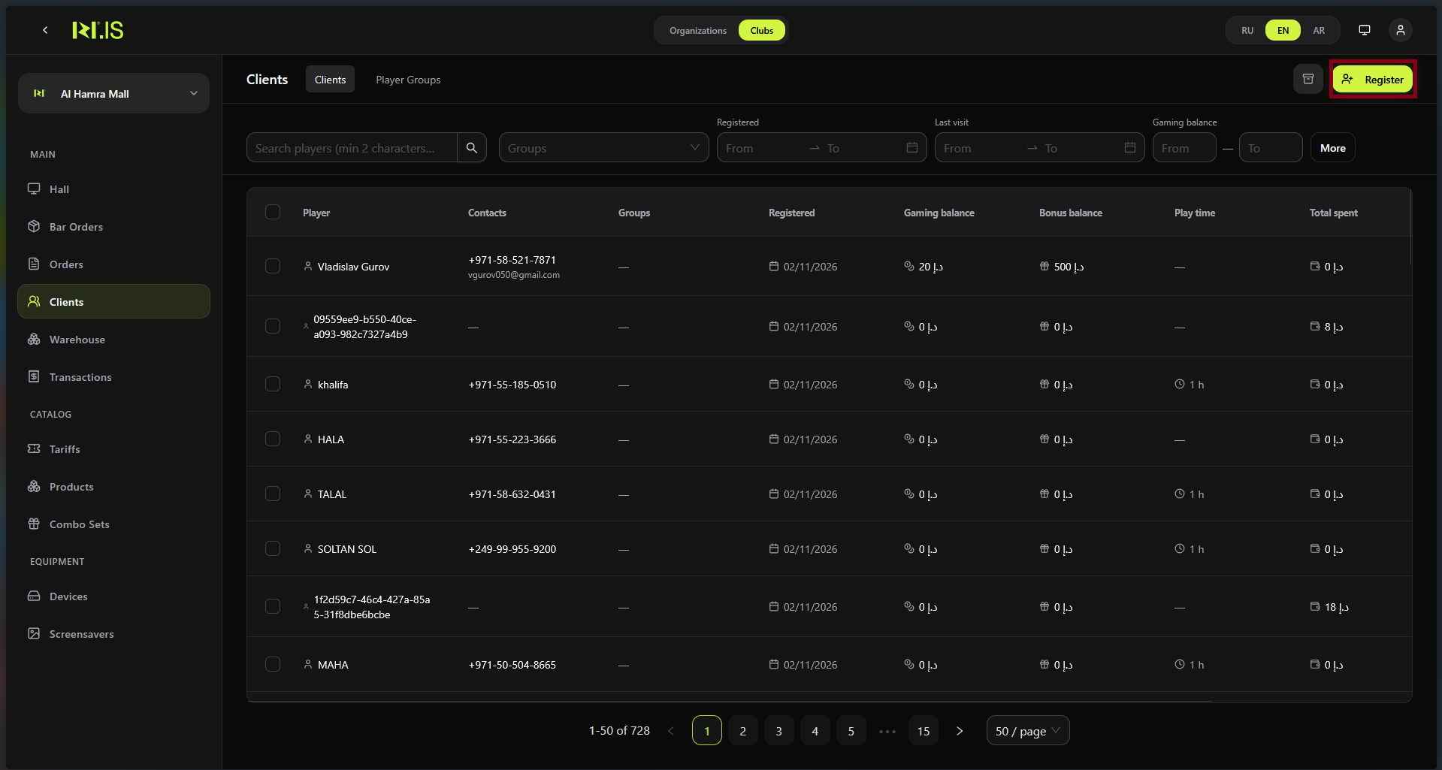Click the monitor icon in top bar
Viewport: 1442px width, 770px height.
1364,30
